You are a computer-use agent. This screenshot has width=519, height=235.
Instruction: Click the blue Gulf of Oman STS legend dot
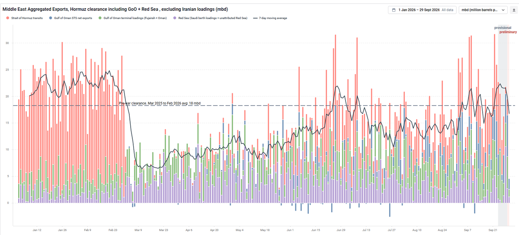[51, 18]
